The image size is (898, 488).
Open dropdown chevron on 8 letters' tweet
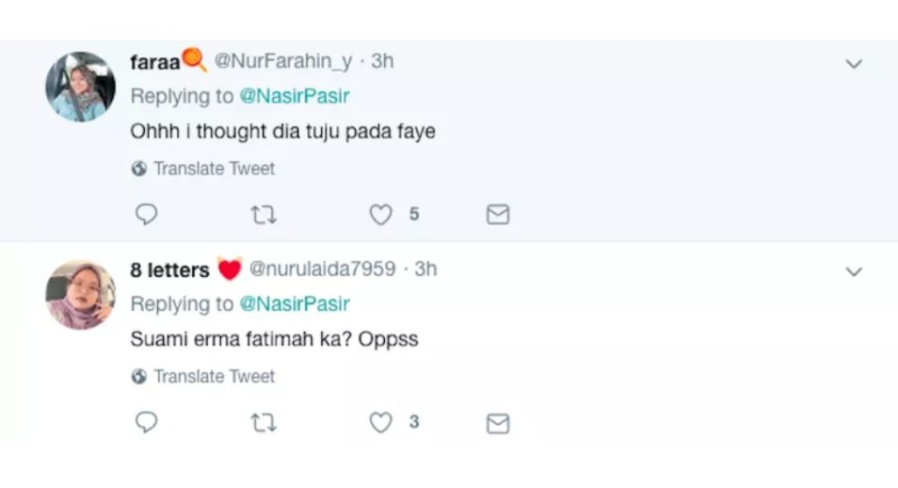(853, 272)
